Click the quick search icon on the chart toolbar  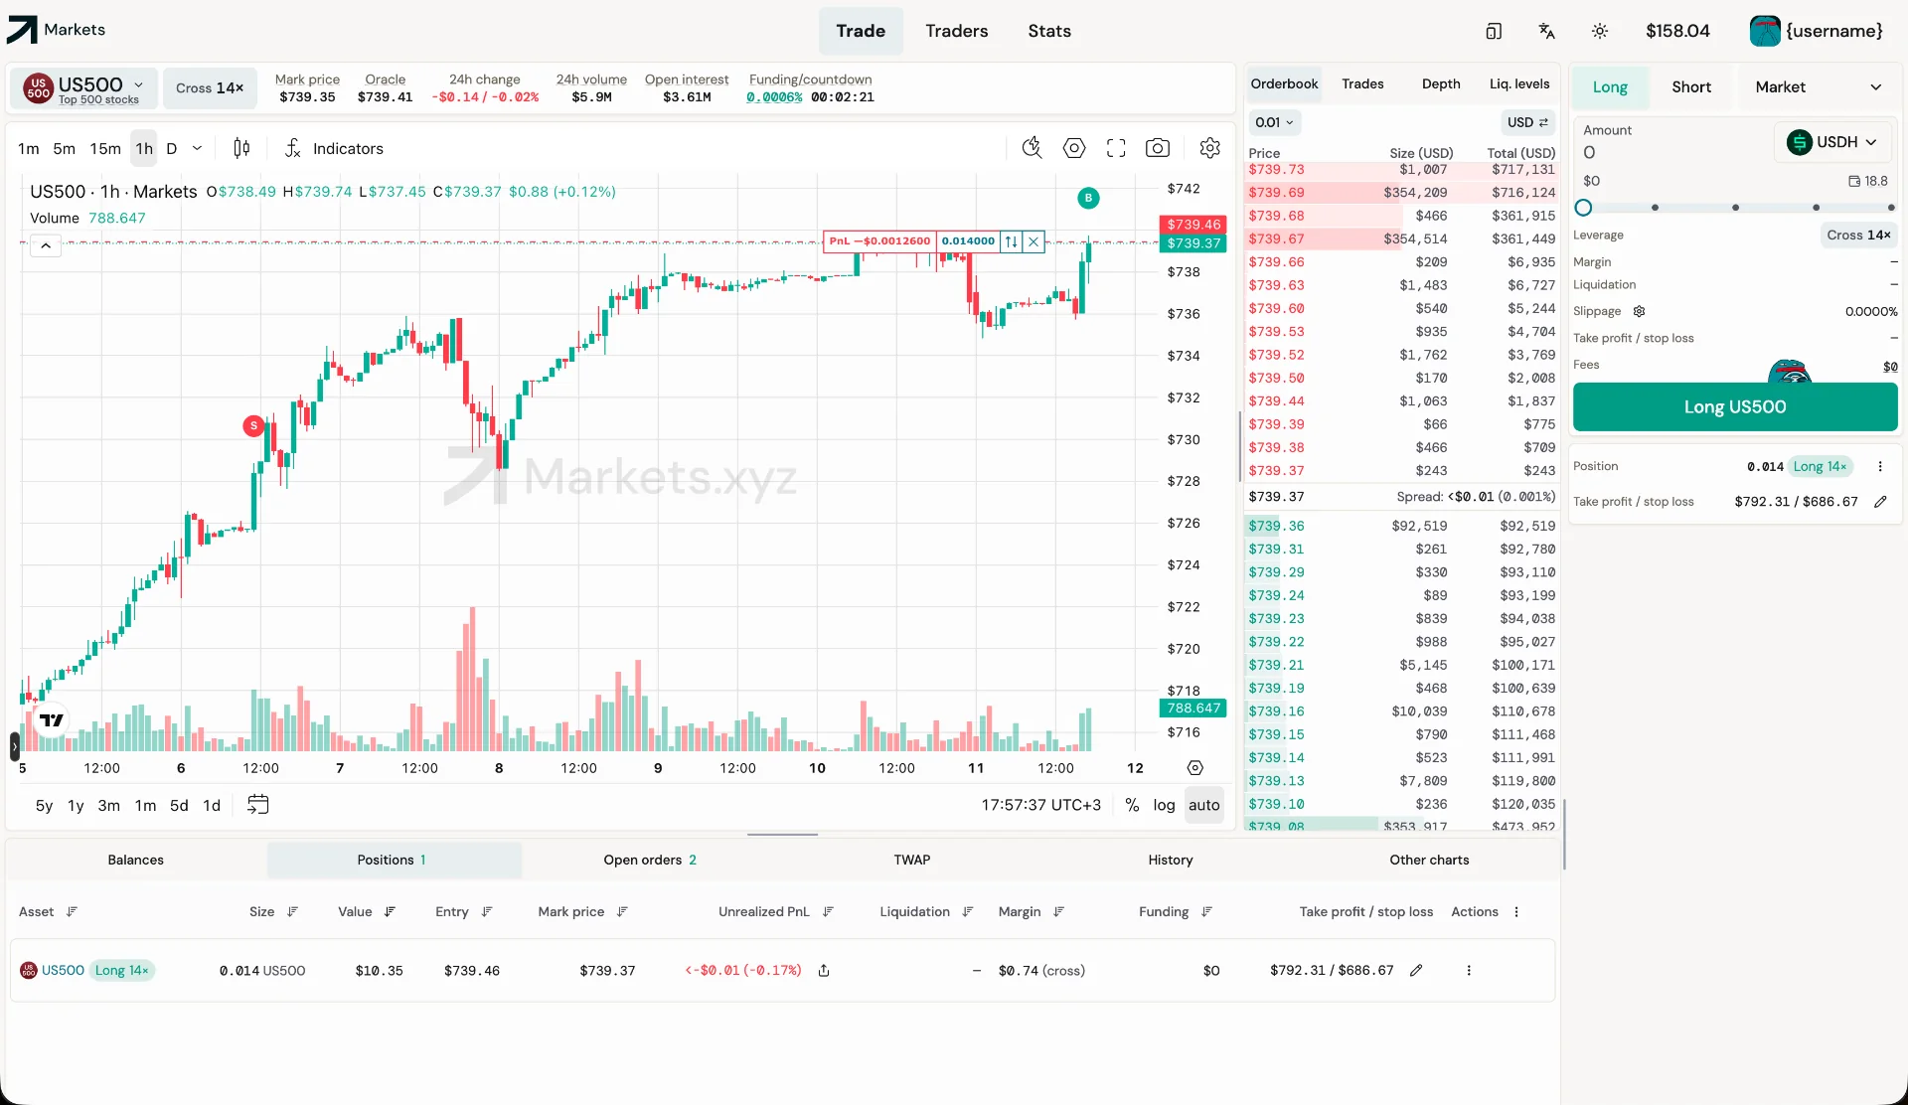[x=1033, y=148]
